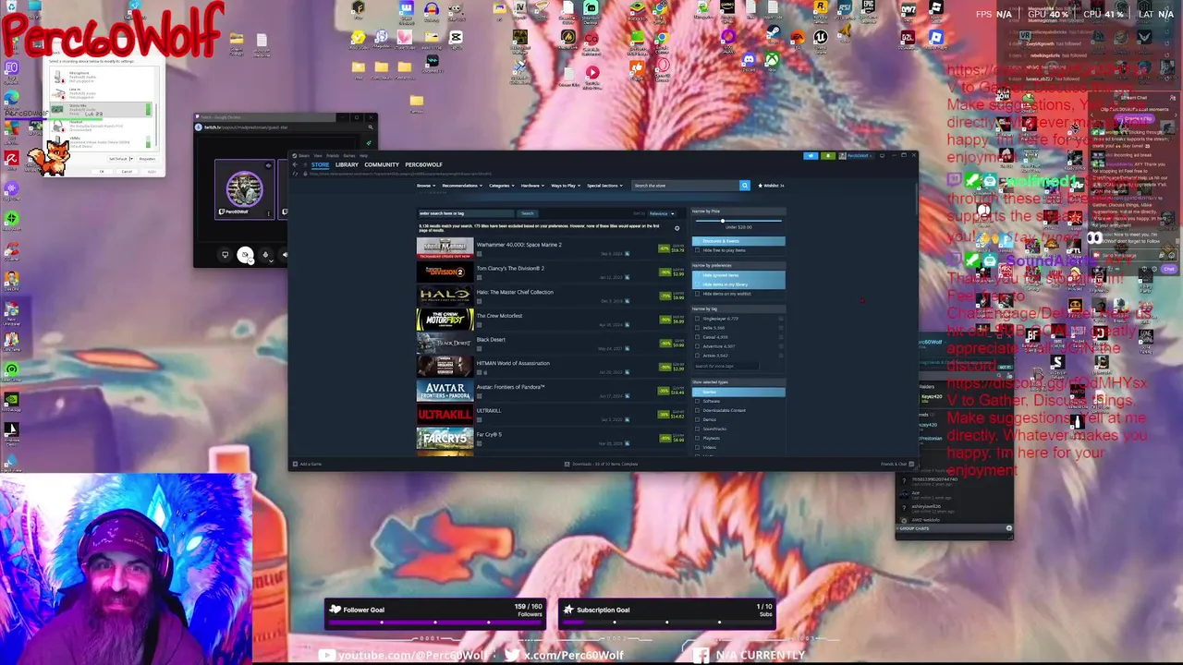This screenshot has height=665, width=1183.
Task: Click Properties button in Sound dialog
Action: click(147, 159)
